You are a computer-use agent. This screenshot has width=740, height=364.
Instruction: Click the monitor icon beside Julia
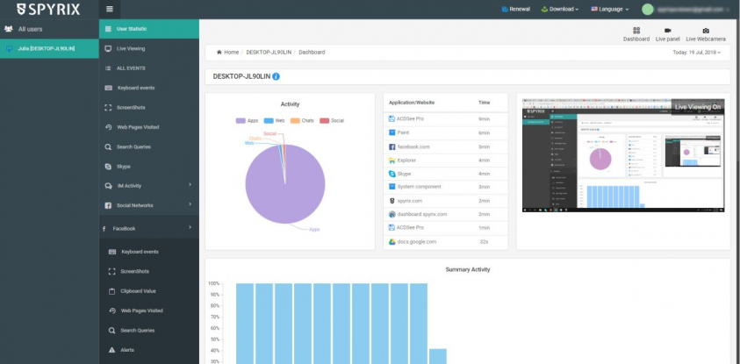[9, 48]
